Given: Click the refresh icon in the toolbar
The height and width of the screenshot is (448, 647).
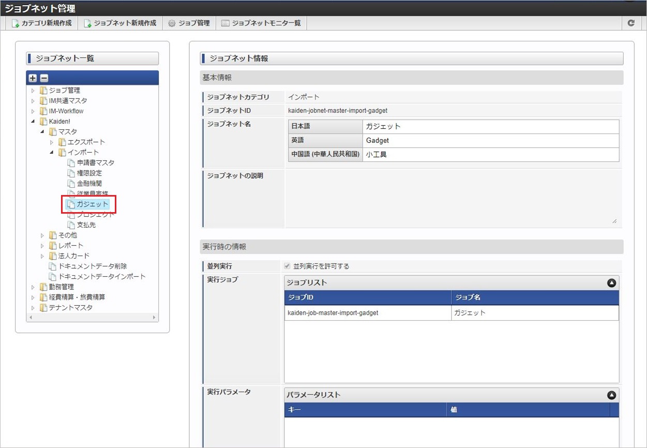Looking at the screenshot, I should click(x=631, y=23).
